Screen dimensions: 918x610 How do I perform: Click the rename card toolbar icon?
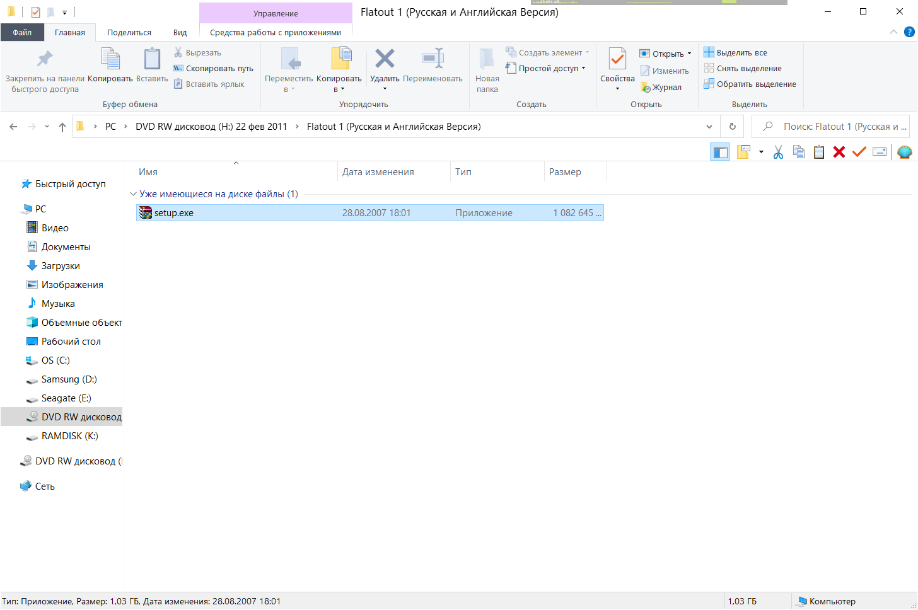point(880,152)
